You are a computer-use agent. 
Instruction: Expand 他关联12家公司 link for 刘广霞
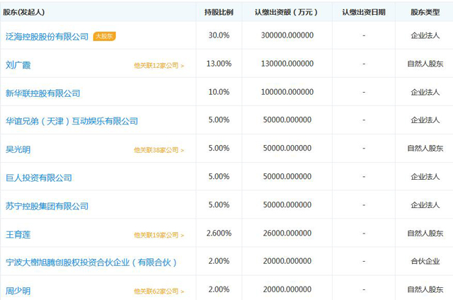(x=159, y=66)
